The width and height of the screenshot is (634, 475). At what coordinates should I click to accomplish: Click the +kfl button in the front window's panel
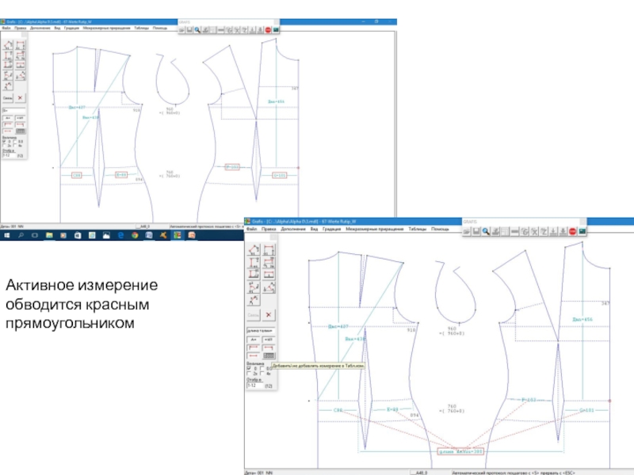(x=269, y=340)
